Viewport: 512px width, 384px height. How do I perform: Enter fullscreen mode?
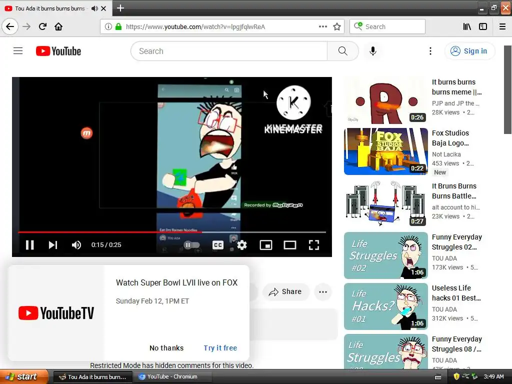tap(314, 245)
